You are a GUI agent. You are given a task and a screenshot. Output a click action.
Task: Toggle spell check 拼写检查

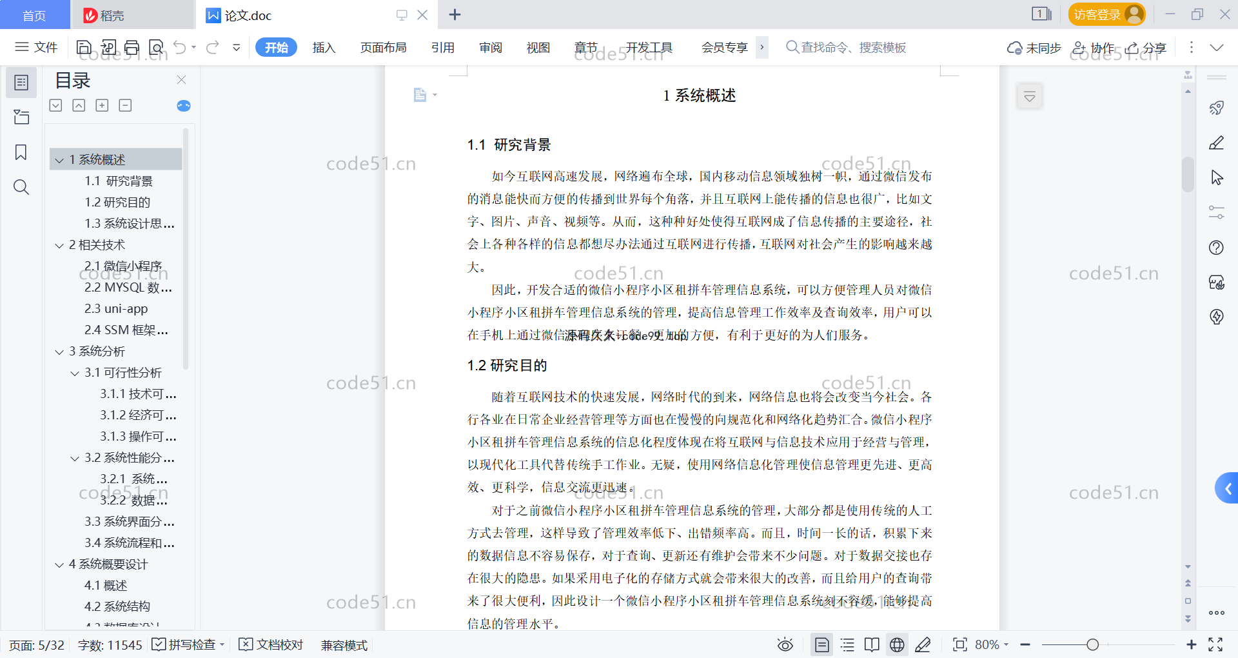[x=186, y=644]
